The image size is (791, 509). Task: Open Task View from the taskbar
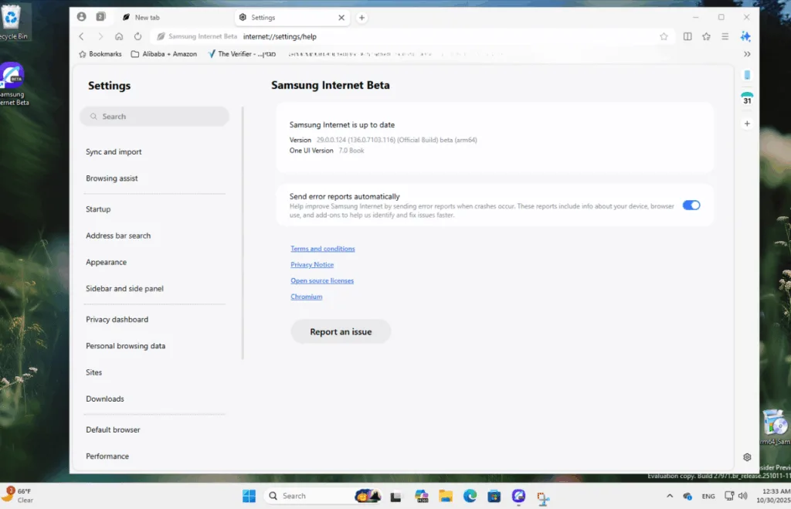[x=395, y=497]
